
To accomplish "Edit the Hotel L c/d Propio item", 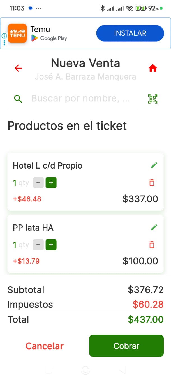I will (x=154, y=165).
